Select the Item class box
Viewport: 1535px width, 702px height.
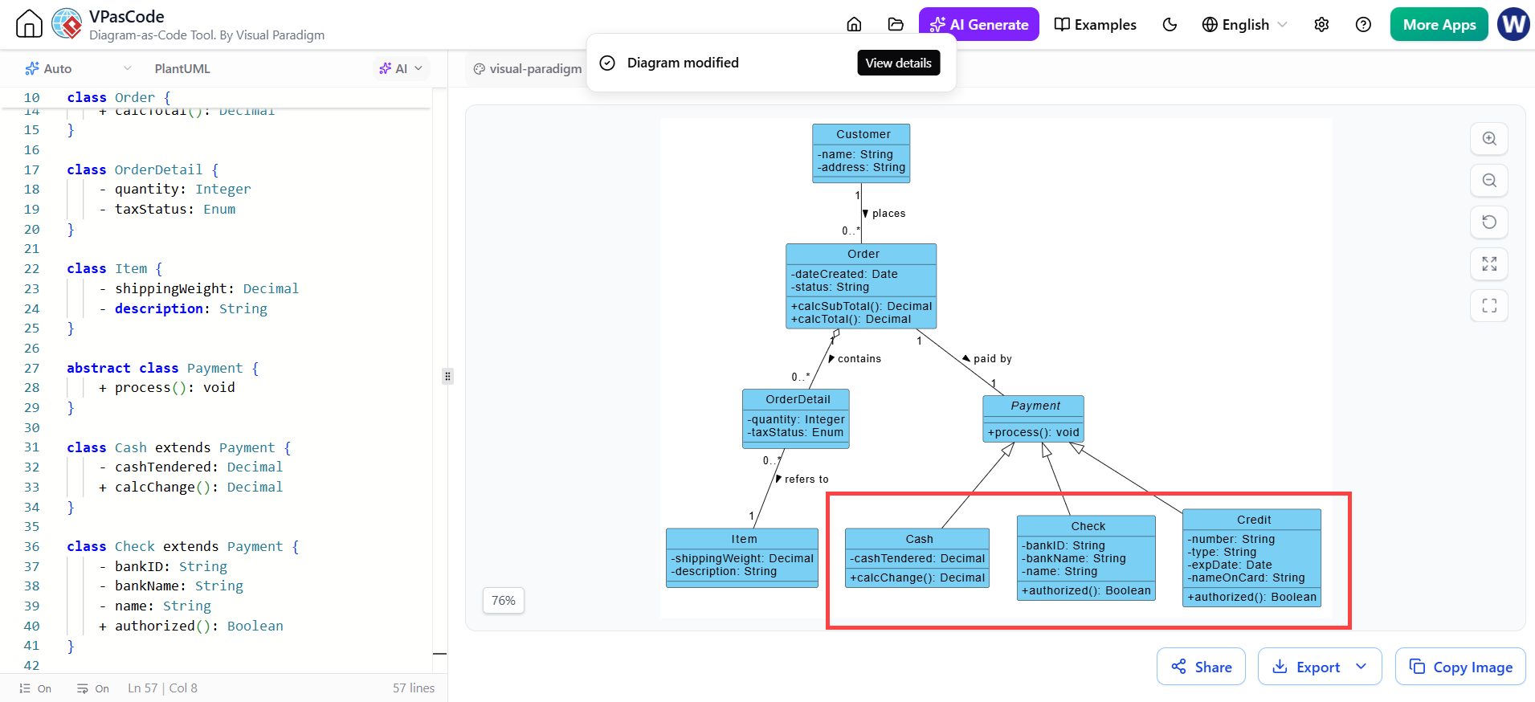pos(742,557)
